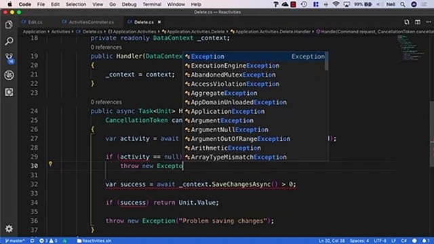Click the synchronize changes icon in status bar
This screenshot has width=434, height=244.
coord(32,241)
